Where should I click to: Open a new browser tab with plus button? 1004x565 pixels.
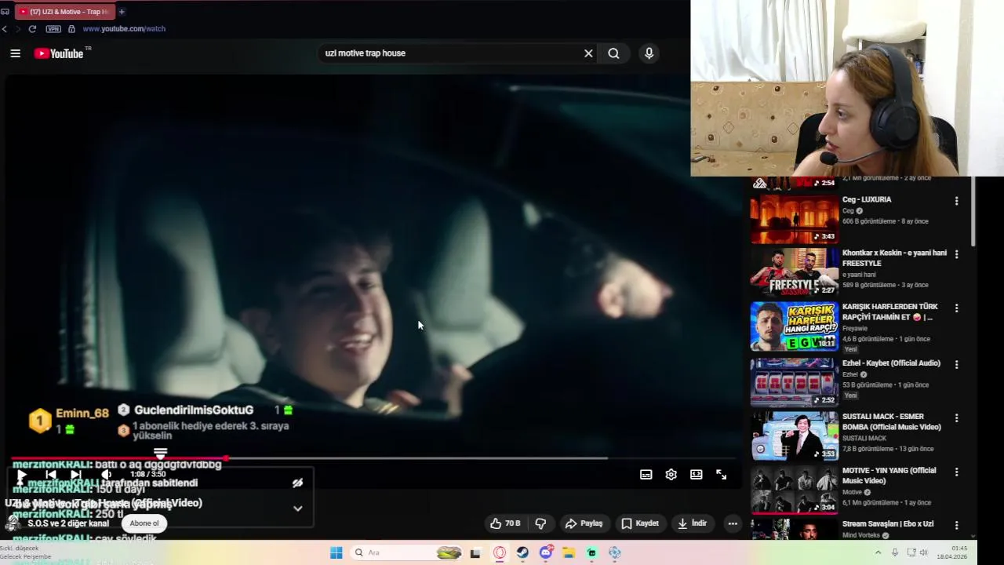122,12
